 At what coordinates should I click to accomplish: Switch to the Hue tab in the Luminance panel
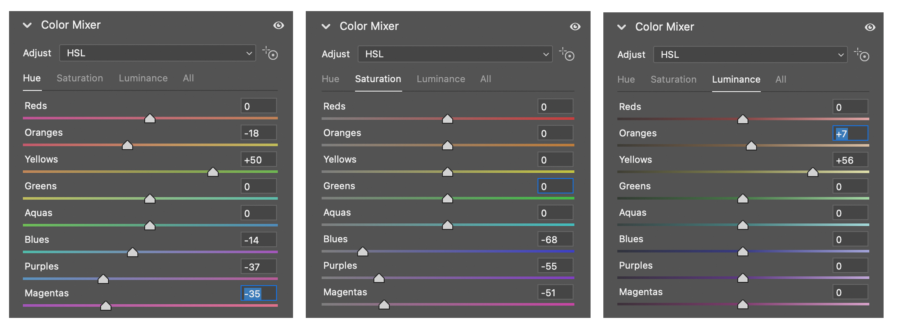626,79
